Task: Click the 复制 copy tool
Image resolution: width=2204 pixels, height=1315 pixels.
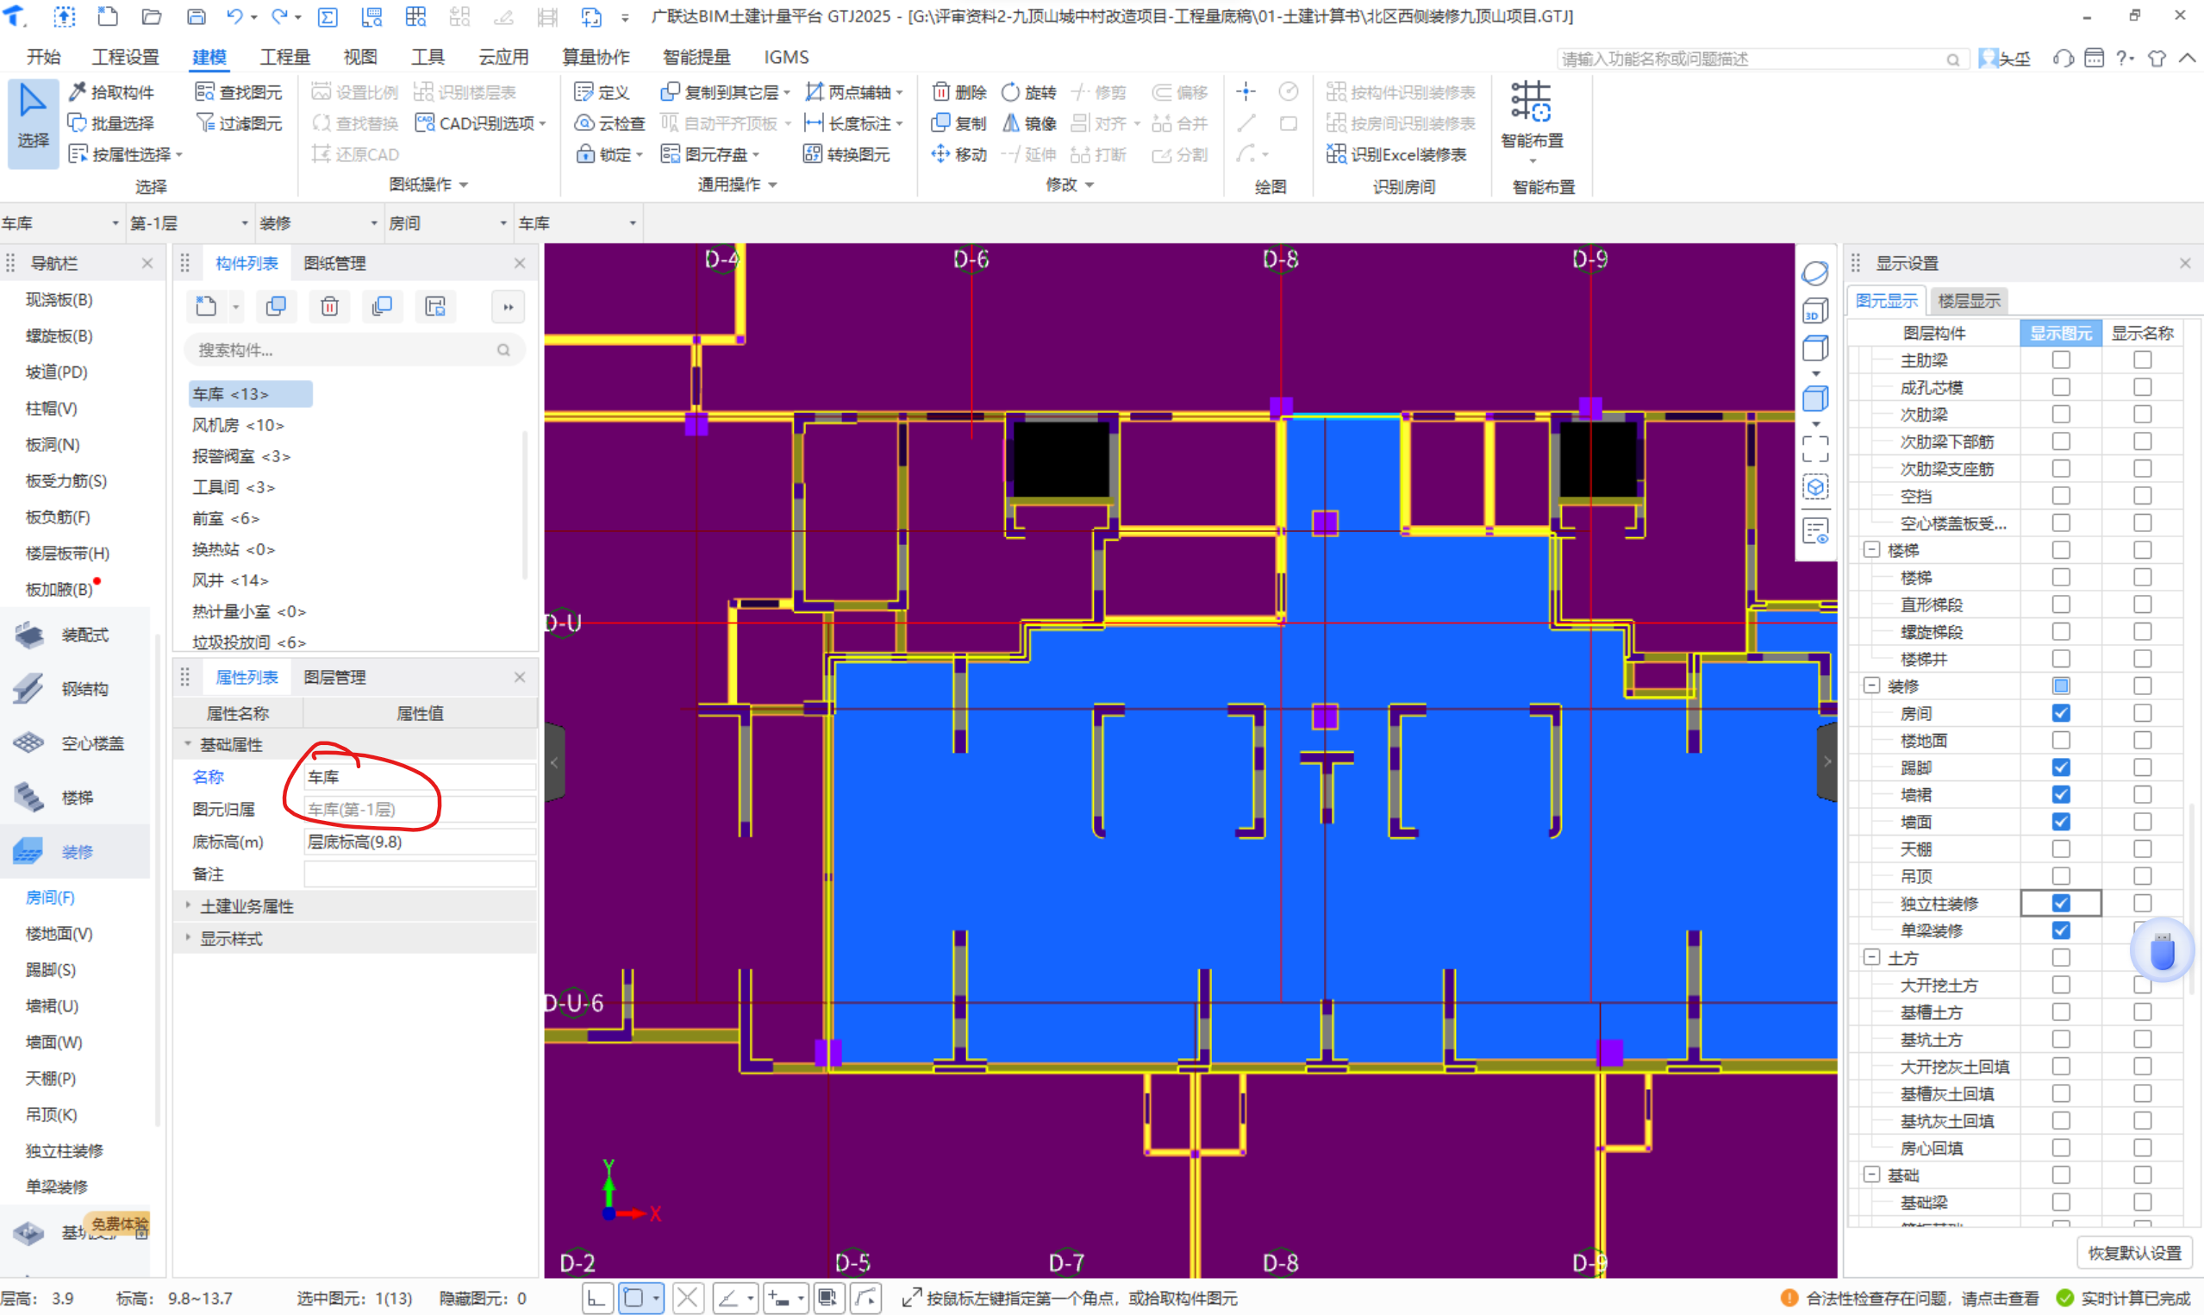Action: (959, 123)
